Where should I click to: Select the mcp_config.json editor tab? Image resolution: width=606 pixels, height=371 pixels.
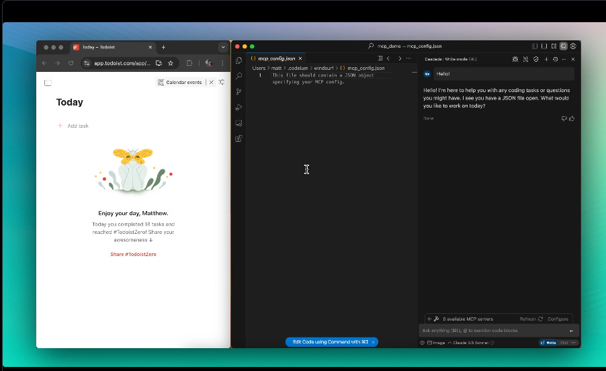(x=276, y=58)
